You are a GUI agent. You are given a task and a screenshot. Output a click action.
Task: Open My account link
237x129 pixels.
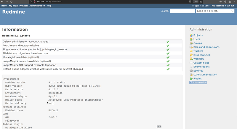click(x=218, y=6)
